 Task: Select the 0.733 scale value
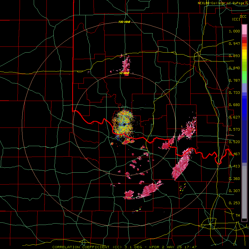coord(234,92)
